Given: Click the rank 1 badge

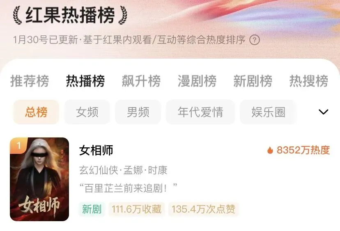Looking at the screenshot, I should [19, 145].
